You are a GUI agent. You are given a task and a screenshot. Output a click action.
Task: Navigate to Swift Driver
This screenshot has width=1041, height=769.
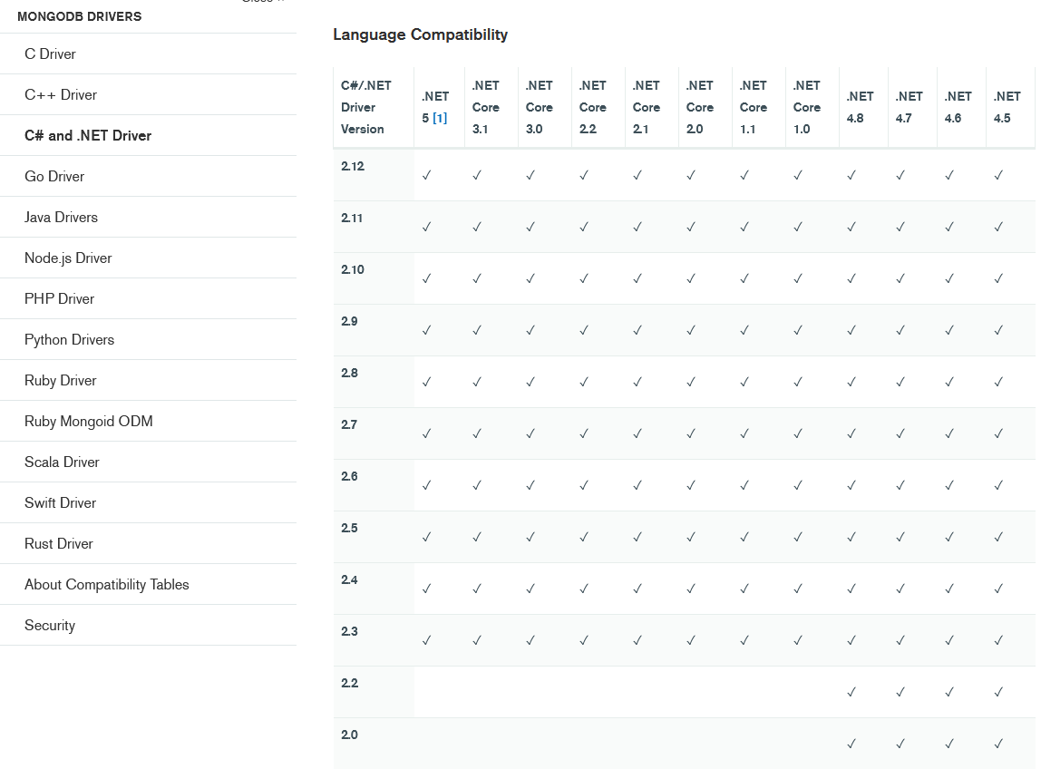coord(60,502)
